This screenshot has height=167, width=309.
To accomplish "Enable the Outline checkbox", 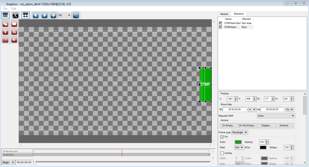I will click(x=222, y=153).
